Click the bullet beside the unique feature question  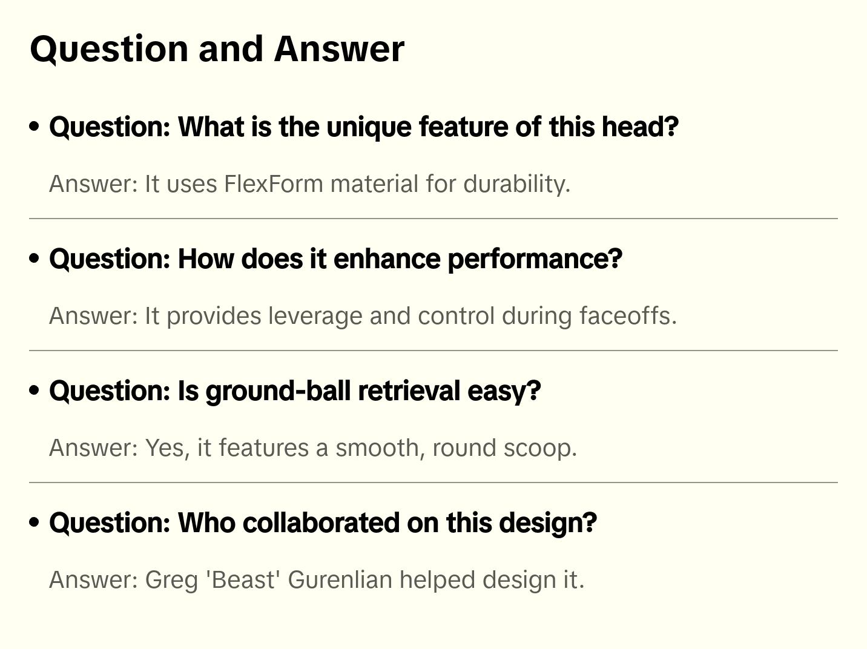pos(35,127)
